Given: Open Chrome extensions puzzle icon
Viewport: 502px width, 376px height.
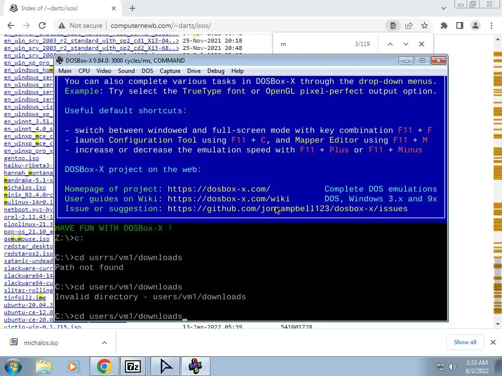Looking at the screenshot, I should point(444,25).
